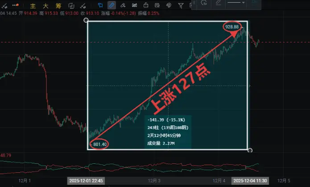Toggle the drawing lock icon
Viewport: 310px width, 187px height.
(x=146, y=5)
